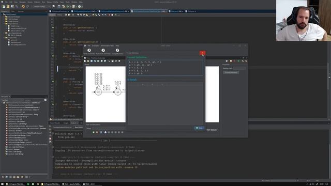Viewport: 331px width, 186px height.
Task: Open the NetBeans Debug menu
Action: [x=49, y=2]
